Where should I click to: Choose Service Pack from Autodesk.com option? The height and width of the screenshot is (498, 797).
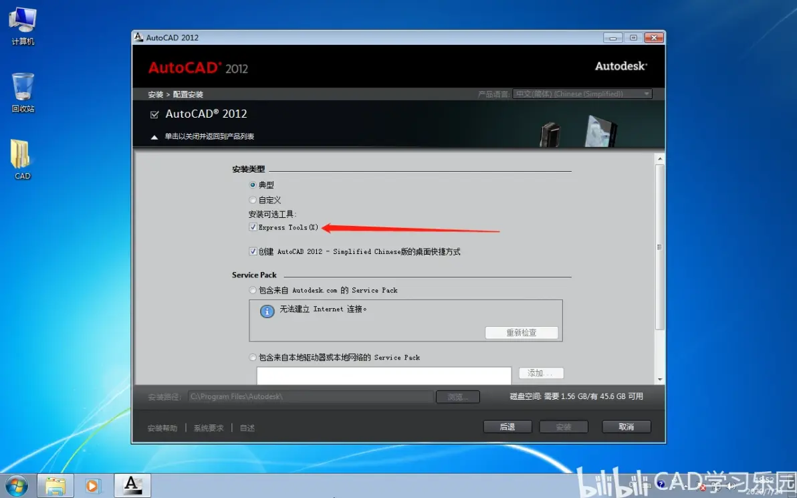(x=253, y=290)
